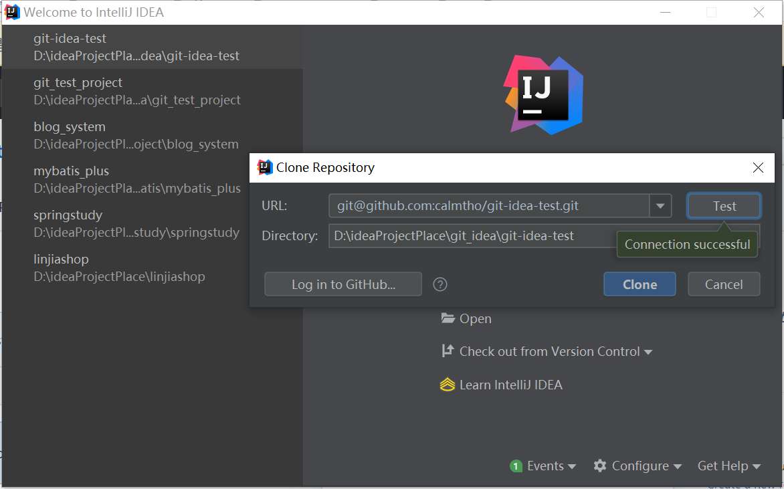Click the Test connection button
The width and height of the screenshot is (784, 489).
click(724, 206)
